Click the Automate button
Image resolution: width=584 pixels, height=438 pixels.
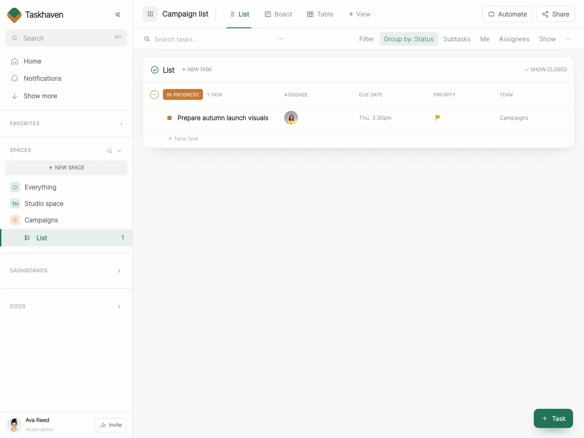(507, 14)
